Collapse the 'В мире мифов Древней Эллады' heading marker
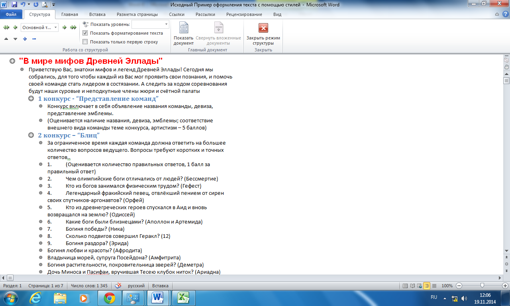Image resolution: width=510 pixels, height=306 pixels. point(12,61)
